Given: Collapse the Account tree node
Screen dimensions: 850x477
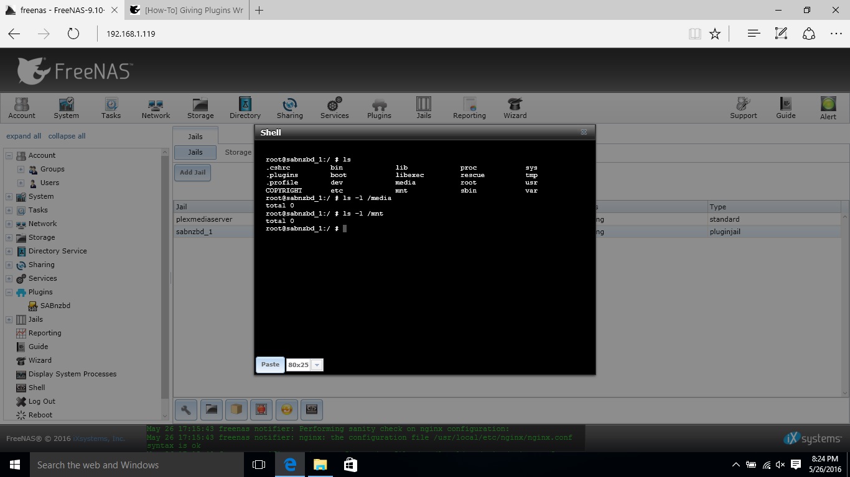Looking at the screenshot, I should pyautogui.click(x=9, y=155).
